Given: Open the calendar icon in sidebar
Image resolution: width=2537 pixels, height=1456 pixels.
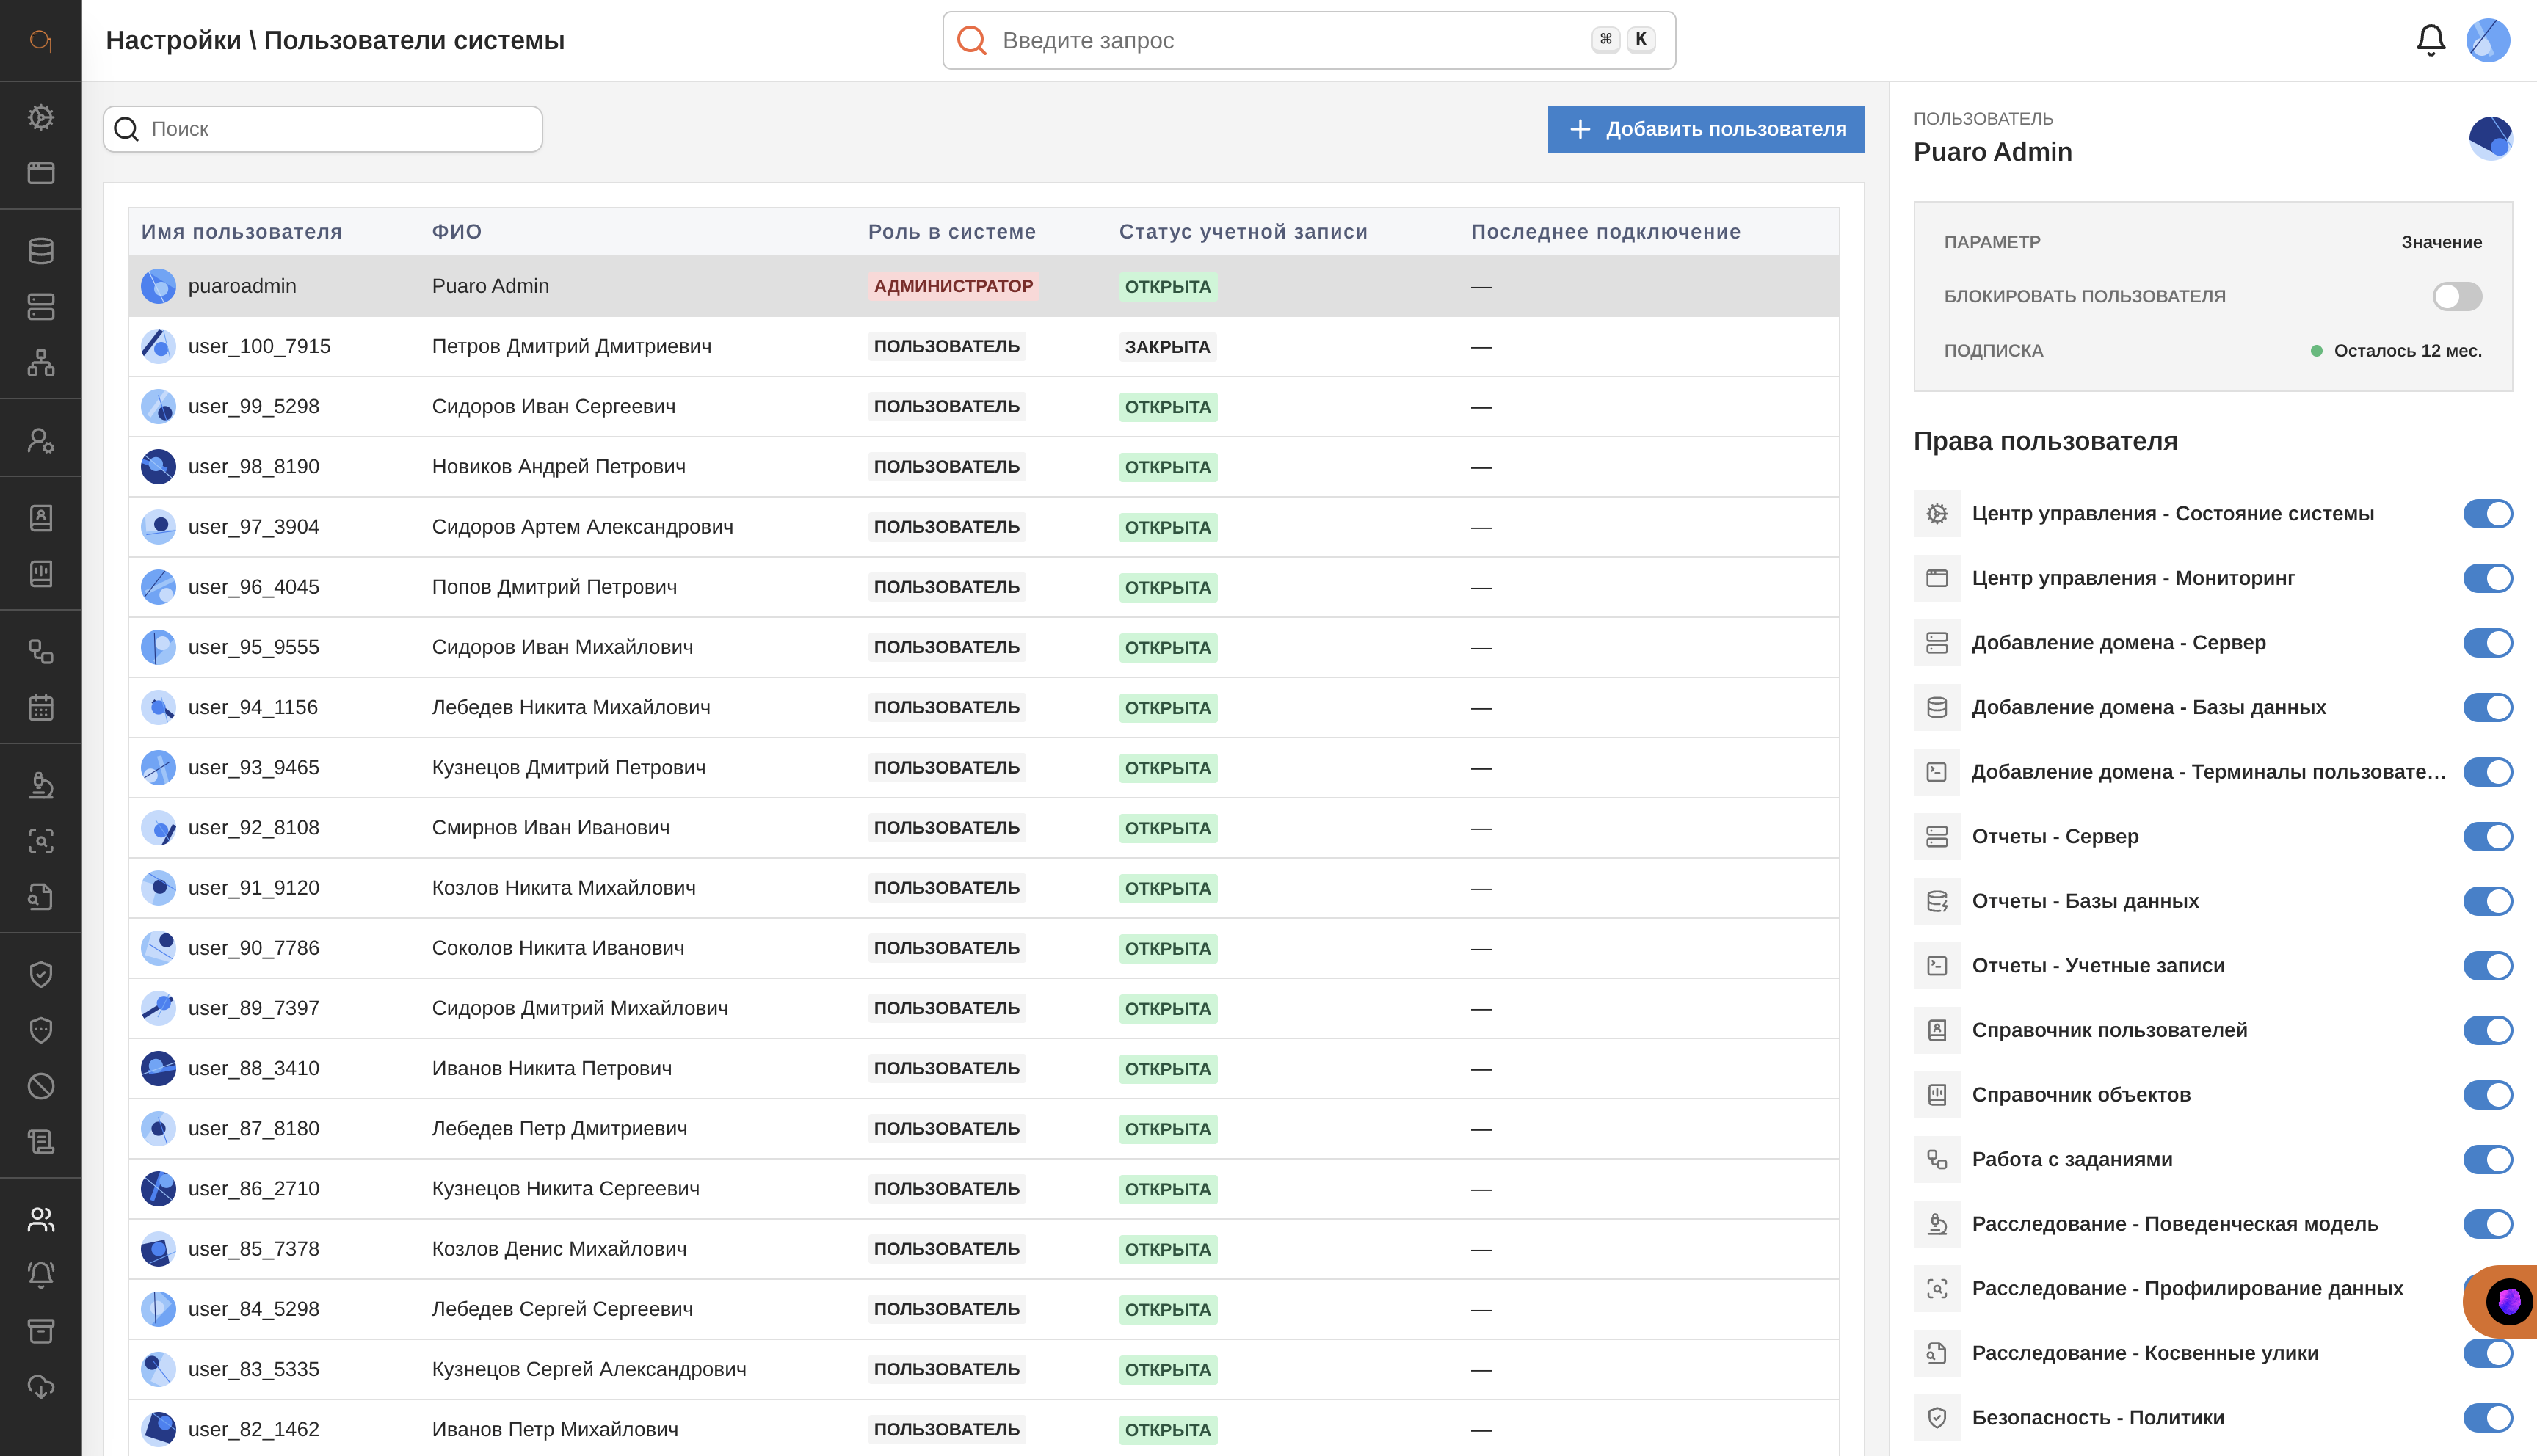Looking at the screenshot, I should pyautogui.click(x=41, y=707).
